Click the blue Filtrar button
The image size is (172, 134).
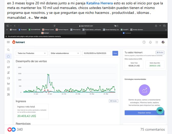[x=115, y=53]
